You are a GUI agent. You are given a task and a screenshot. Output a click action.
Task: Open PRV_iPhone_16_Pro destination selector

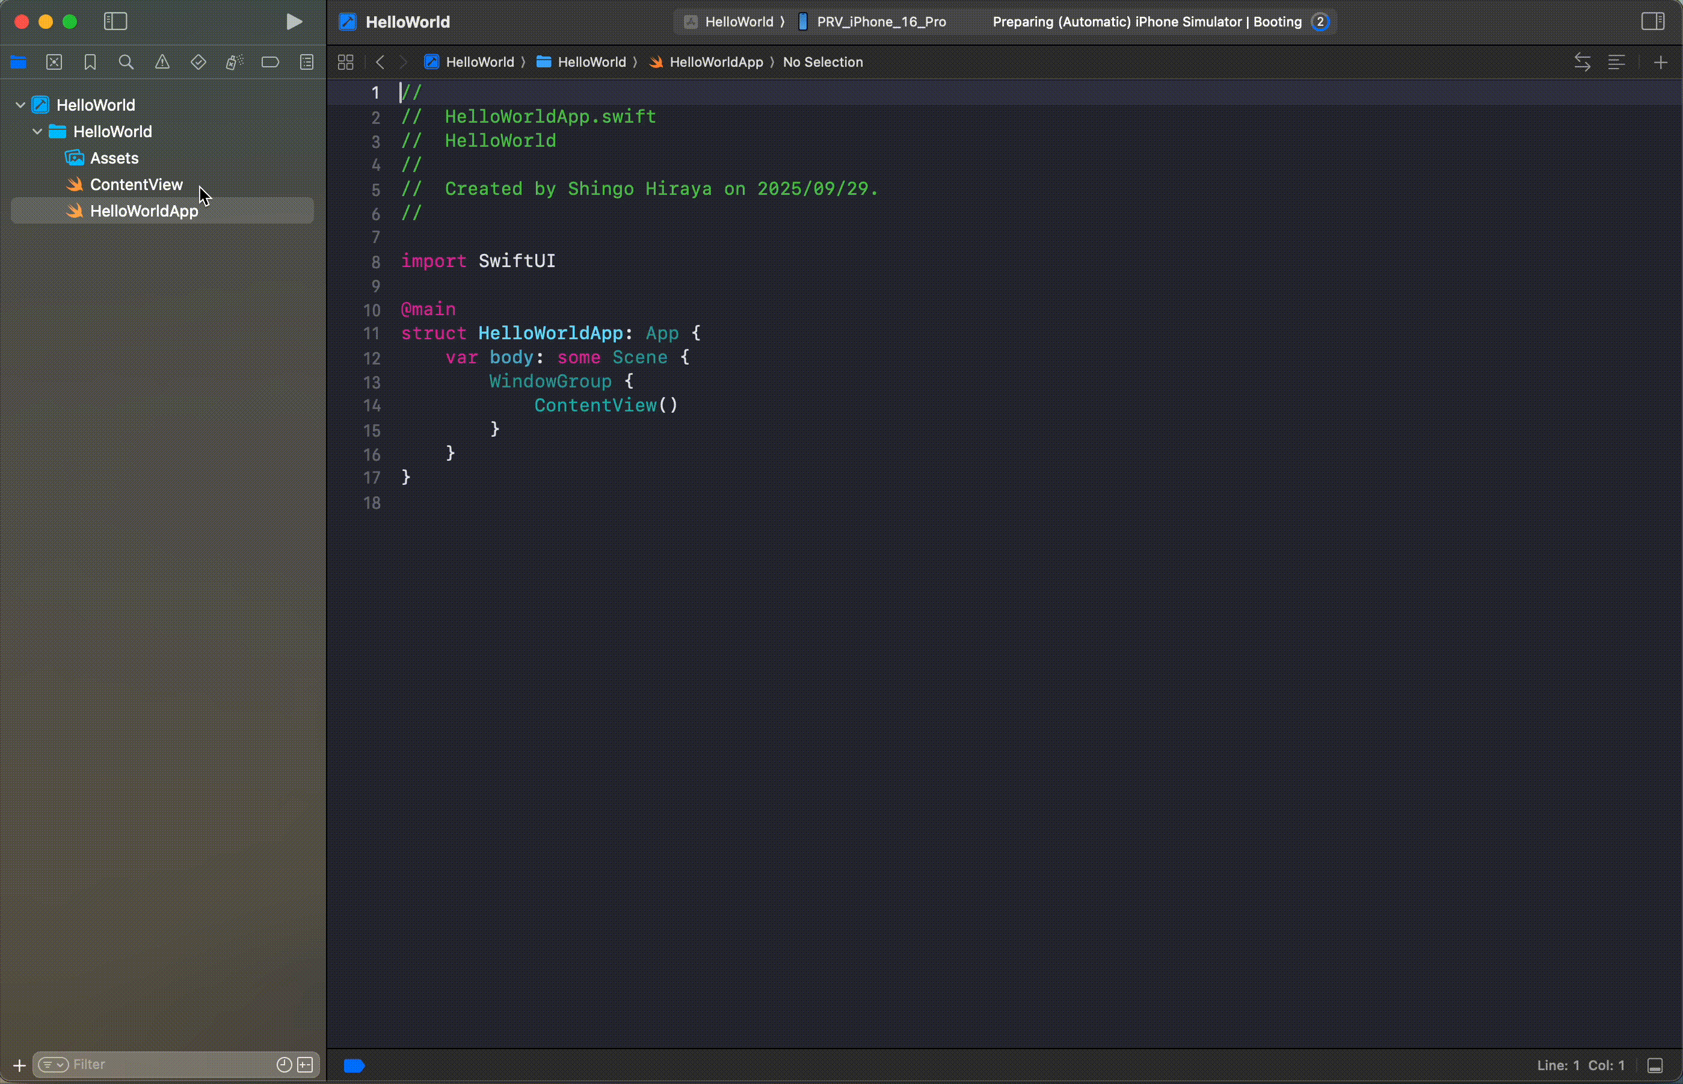coord(880,22)
